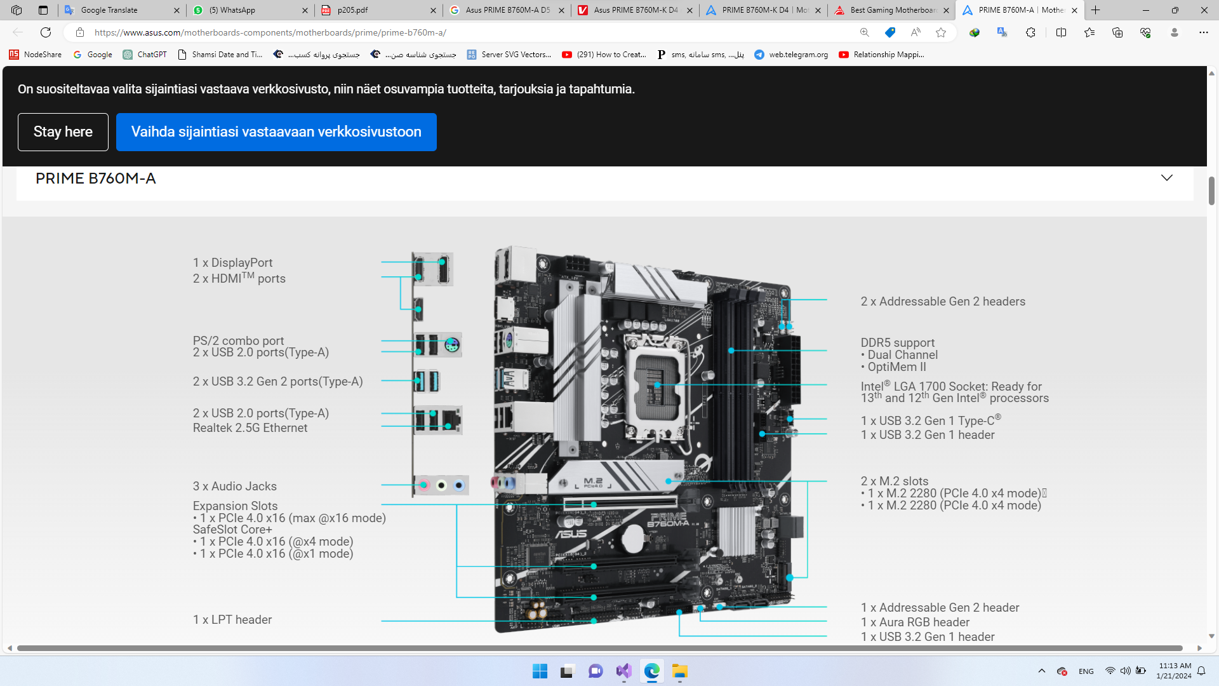Add this page to favorites star
Screen dimensions: 1219x686
[941, 32]
